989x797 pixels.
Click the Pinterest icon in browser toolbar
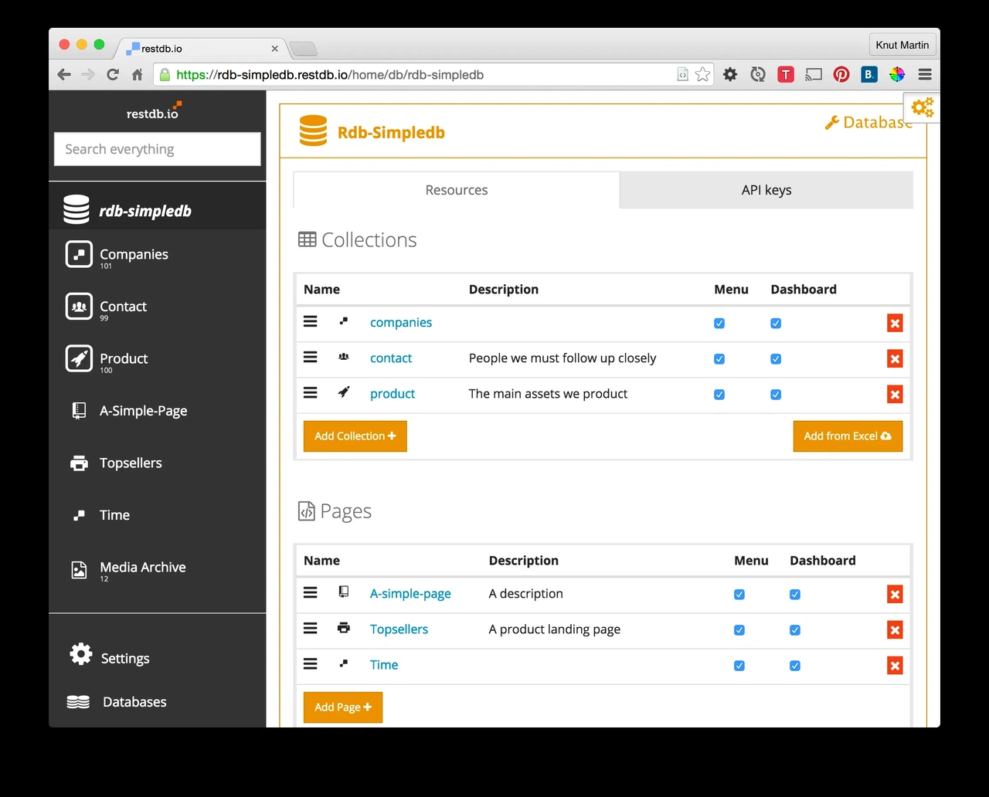pos(841,74)
